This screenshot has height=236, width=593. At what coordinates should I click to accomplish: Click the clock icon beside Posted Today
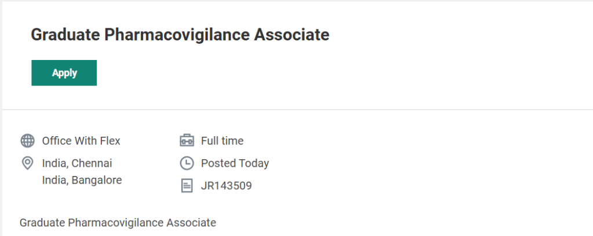click(x=186, y=163)
